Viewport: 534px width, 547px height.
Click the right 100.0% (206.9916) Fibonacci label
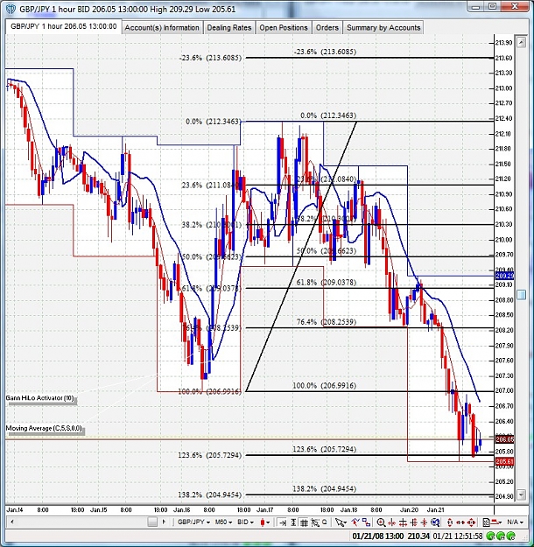click(x=324, y=385)
